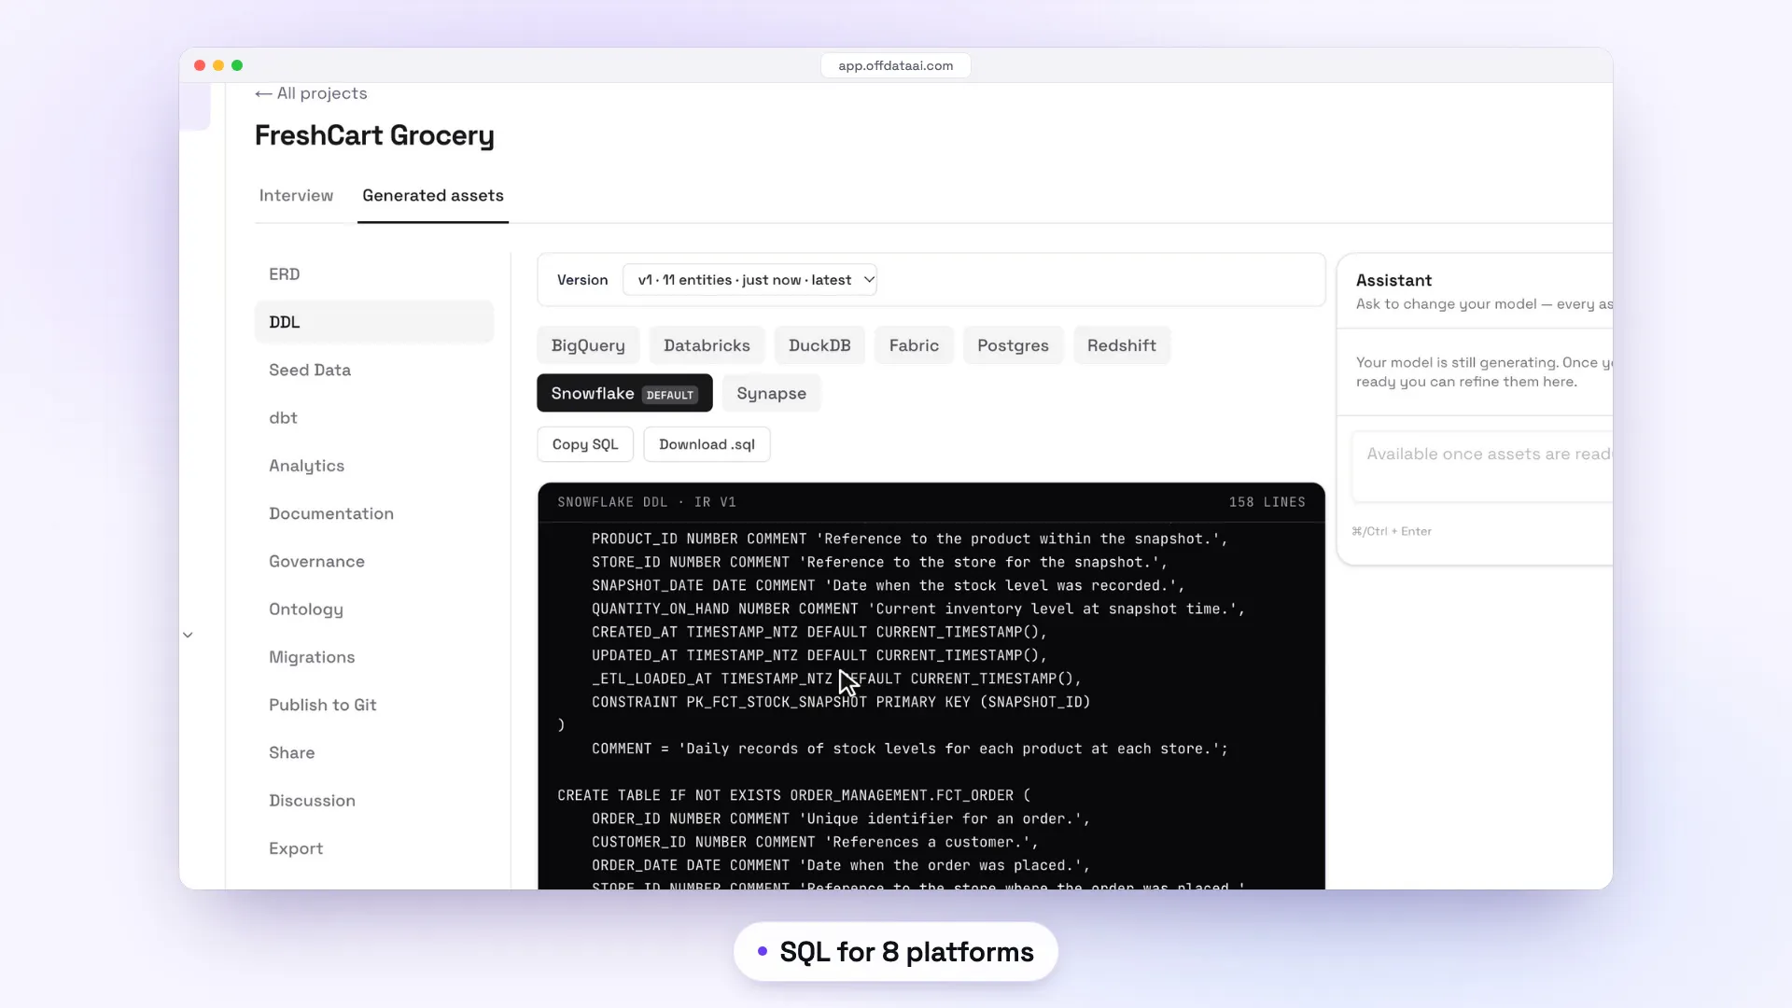Open the dbt section

373,418
